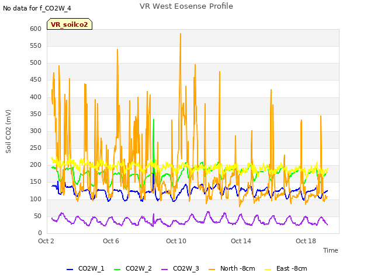Click the 500 y-axis tick label

coord(36,63)
